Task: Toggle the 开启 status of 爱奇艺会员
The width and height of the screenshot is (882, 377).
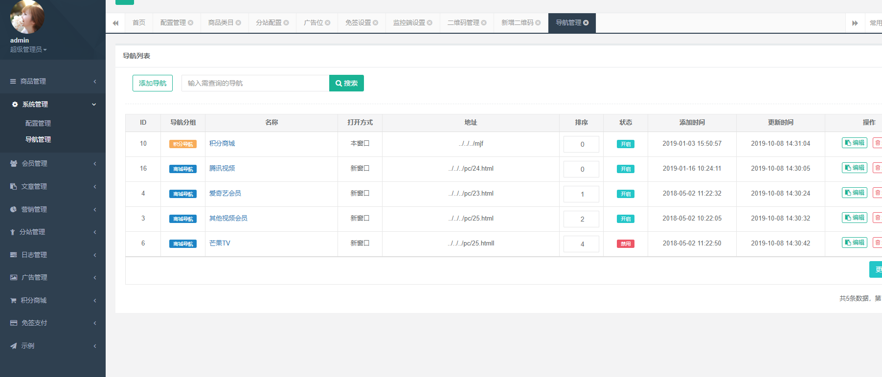Action: (625, 194)
